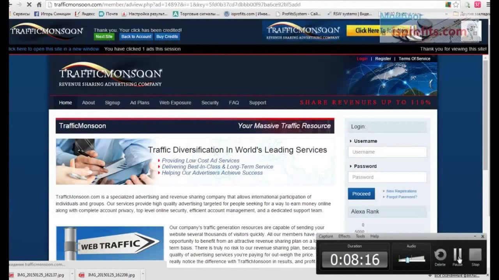The image size is (499, 280).
Task: Select the Home nav tab
Action: (x=65, y=103)
